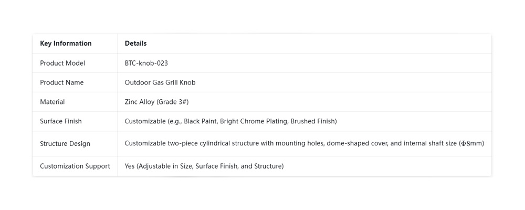Viewport: 525px width, 210px height.
Task: Select the "Material" row label
Action: coord(52,102)
